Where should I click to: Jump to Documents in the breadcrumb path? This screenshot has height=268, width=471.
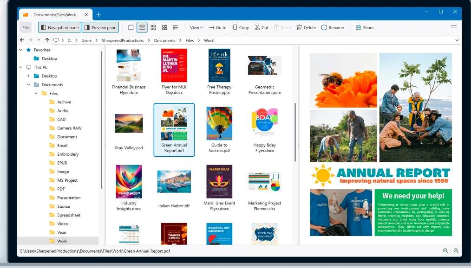(164, 40)
